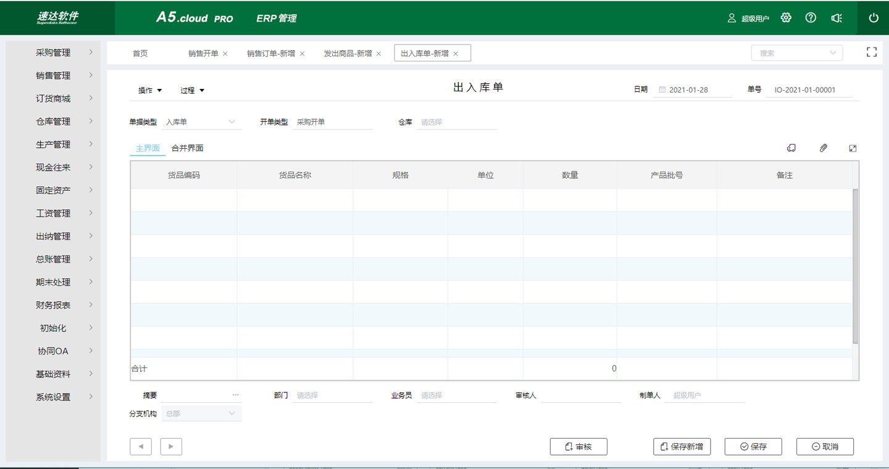This screenshot has width=889, height=469.
Task: Expand 工资管理 sidebar menu
Action: [53, 214]
